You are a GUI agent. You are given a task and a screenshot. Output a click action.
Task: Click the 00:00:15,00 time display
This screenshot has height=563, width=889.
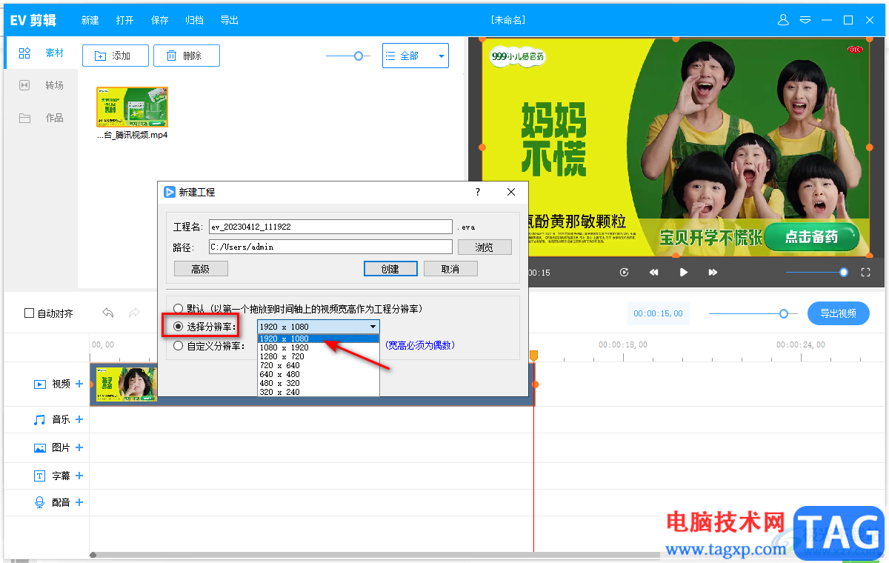(658, 314)
